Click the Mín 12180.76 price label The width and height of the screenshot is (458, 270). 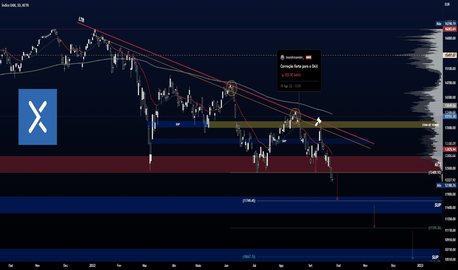(x=446, y=186)
